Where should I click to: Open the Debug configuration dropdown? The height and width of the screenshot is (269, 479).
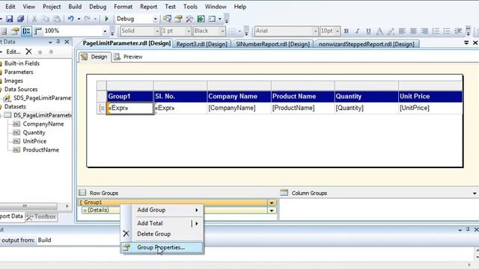point(155,19)
